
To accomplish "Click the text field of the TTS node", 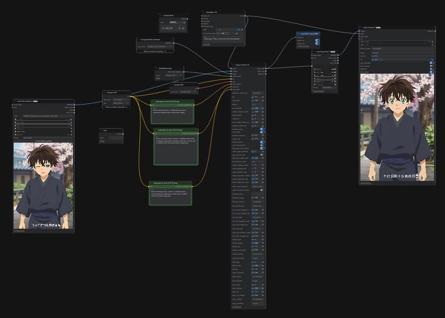I will click(x=223, y=39).
